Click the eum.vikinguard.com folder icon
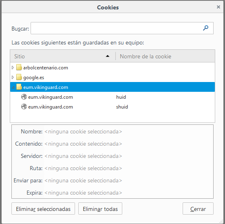225x224 pixels. [x=19, y=87]
